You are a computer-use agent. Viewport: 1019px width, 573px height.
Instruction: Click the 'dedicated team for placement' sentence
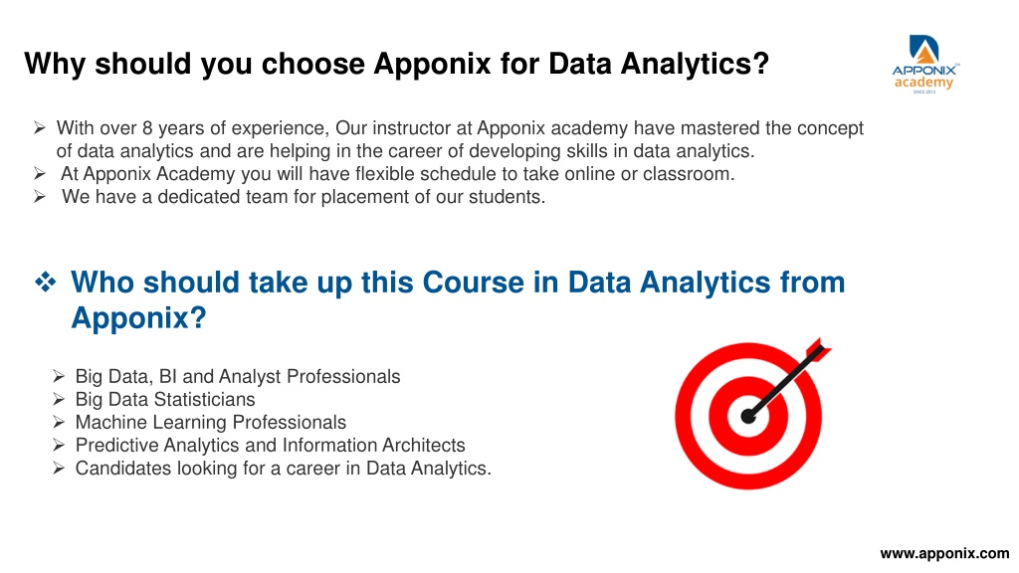click(304, 196)
